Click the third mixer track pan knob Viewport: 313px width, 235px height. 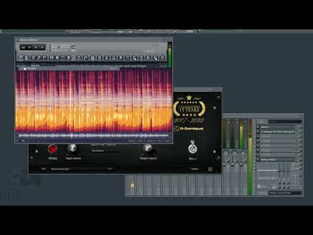[x=243, y=153]
